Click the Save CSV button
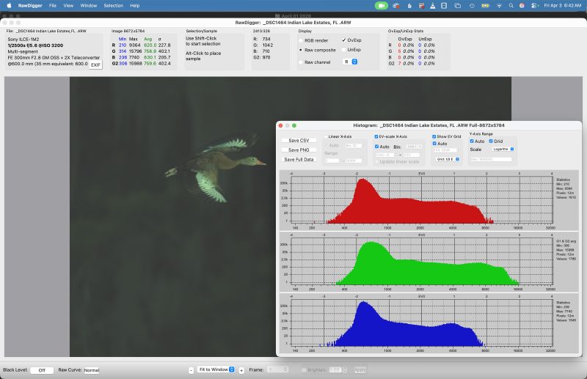 299,141
